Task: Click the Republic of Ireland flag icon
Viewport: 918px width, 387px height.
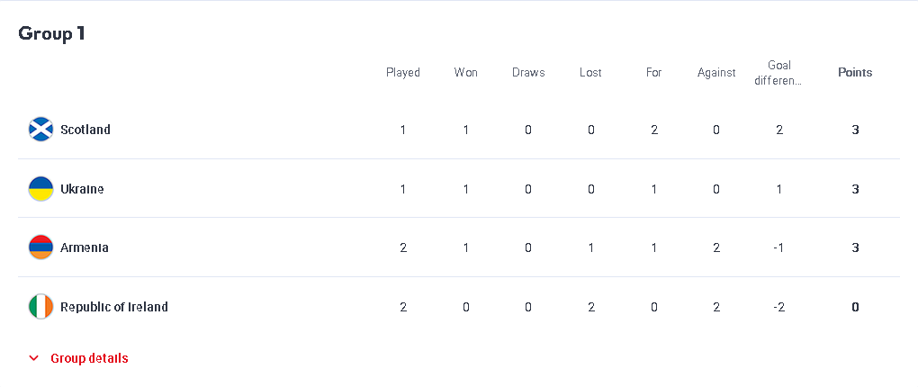Action: (x=41, y=307)
